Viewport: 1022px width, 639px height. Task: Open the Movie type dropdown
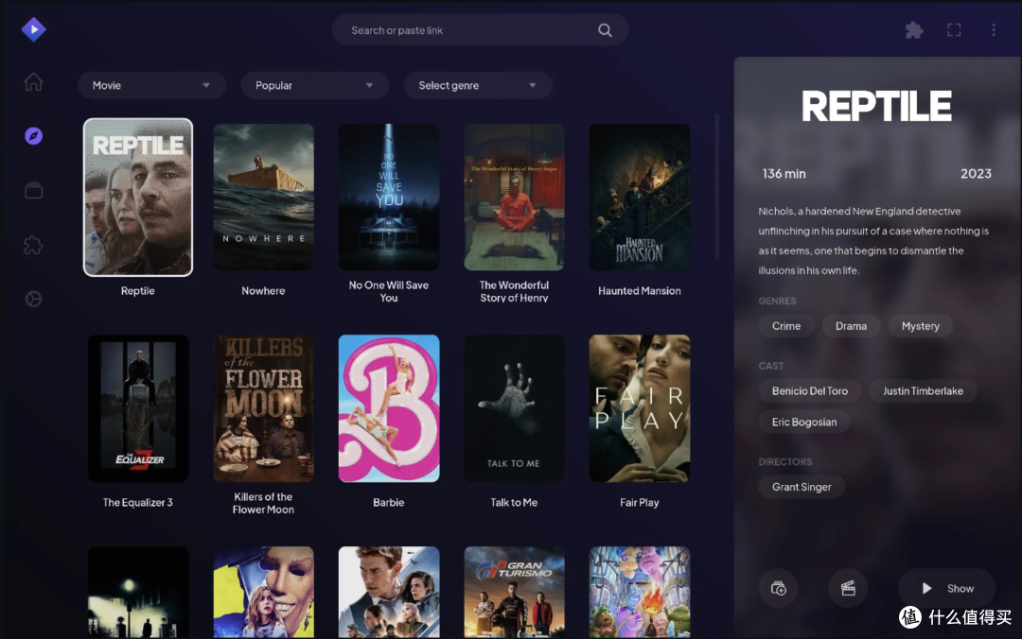151,85
